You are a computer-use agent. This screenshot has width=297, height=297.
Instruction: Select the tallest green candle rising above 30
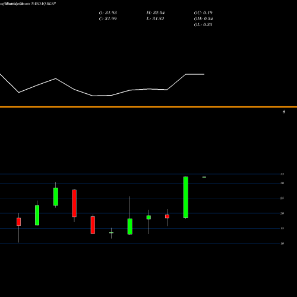(x=186, y=197)
